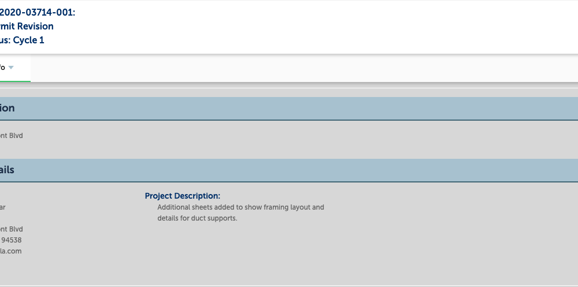Open the Record Info dropdown arrow

[11, 68]
